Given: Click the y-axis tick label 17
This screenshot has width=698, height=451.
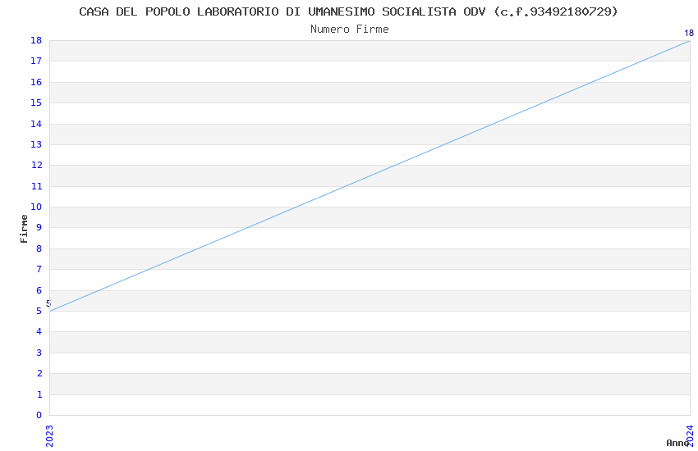Looking at the screenshot, I should click(x=36, y=61).
